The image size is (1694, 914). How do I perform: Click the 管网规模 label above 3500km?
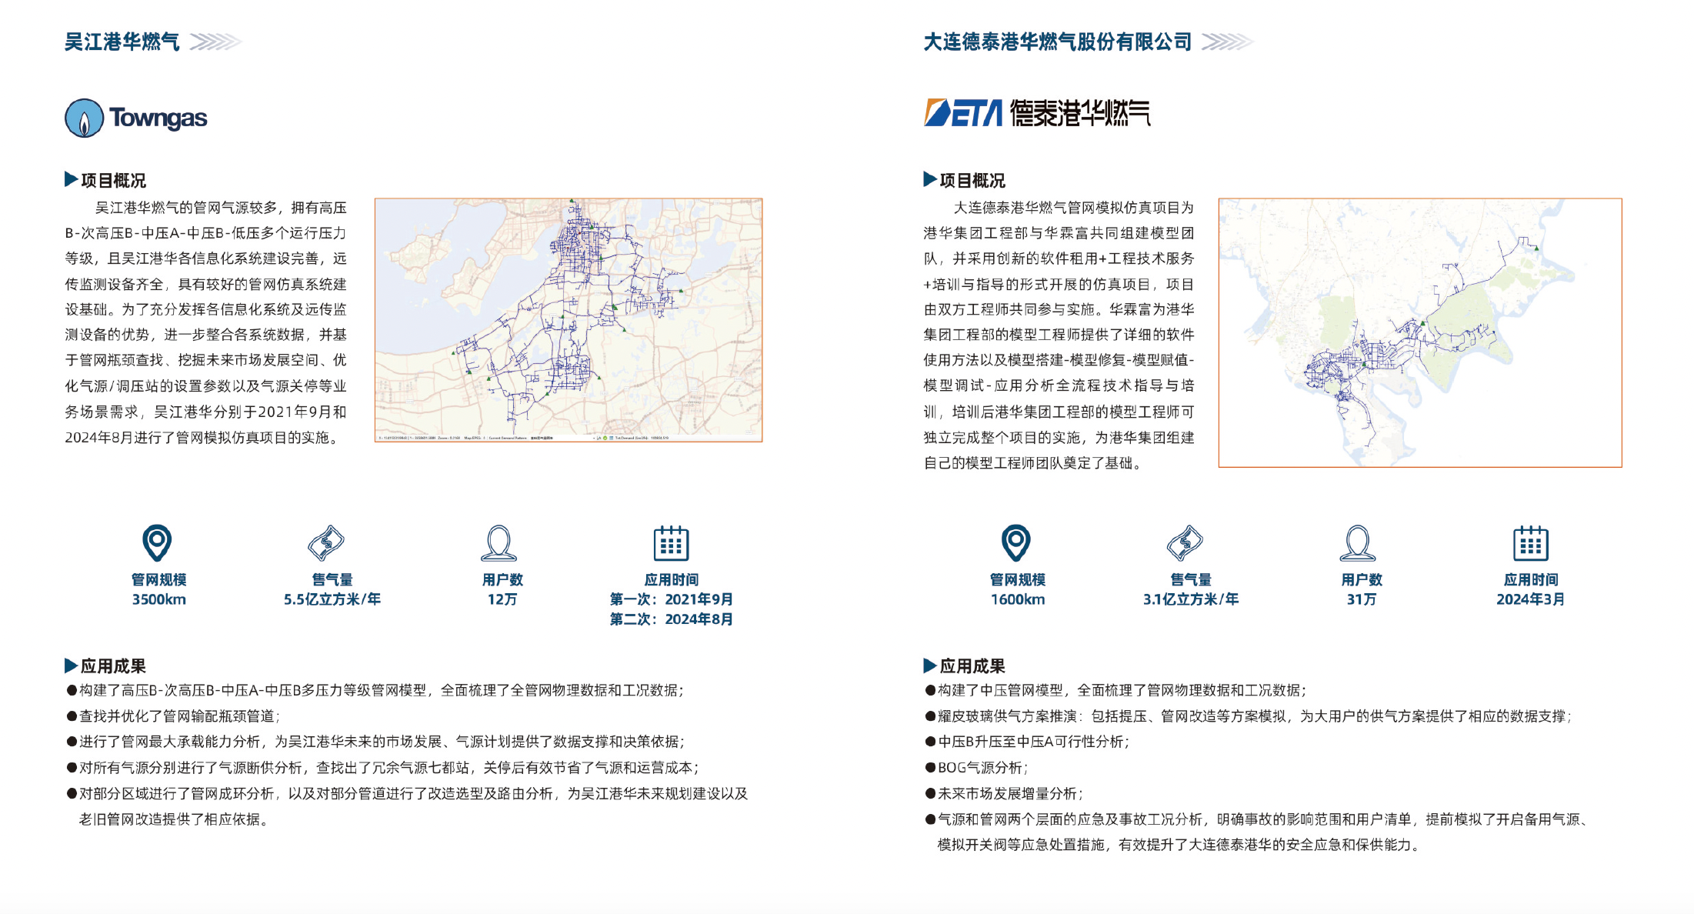159,580
